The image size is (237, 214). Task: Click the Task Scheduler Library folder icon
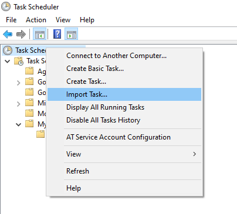tap(19, 61)
